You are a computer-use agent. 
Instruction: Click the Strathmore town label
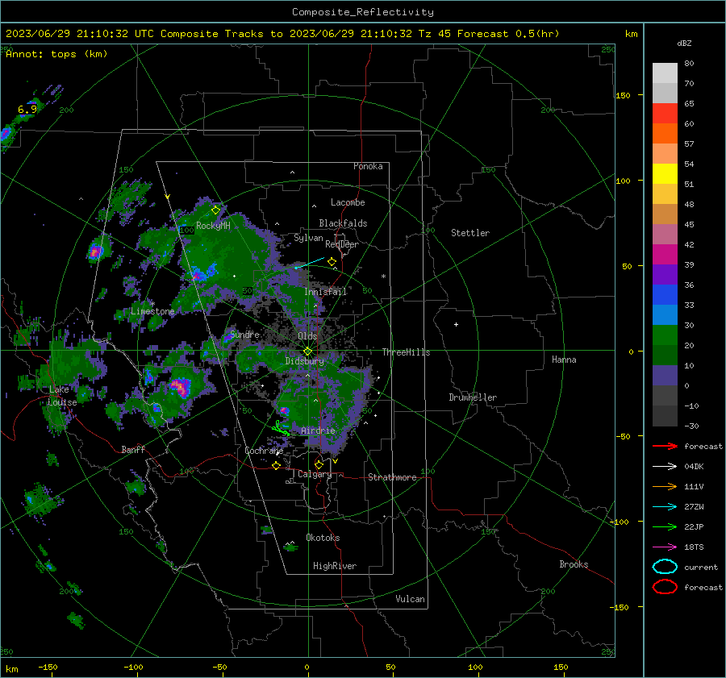(392, 477)
